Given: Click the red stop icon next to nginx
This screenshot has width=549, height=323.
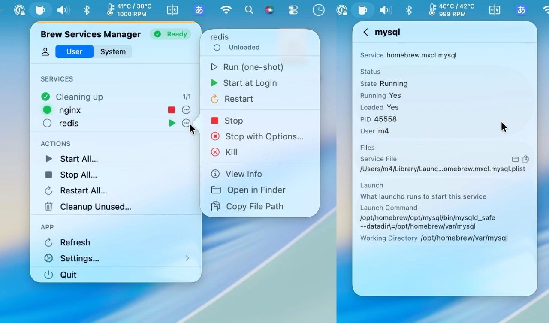Looking at the screenshot, I should click(172, 110).
